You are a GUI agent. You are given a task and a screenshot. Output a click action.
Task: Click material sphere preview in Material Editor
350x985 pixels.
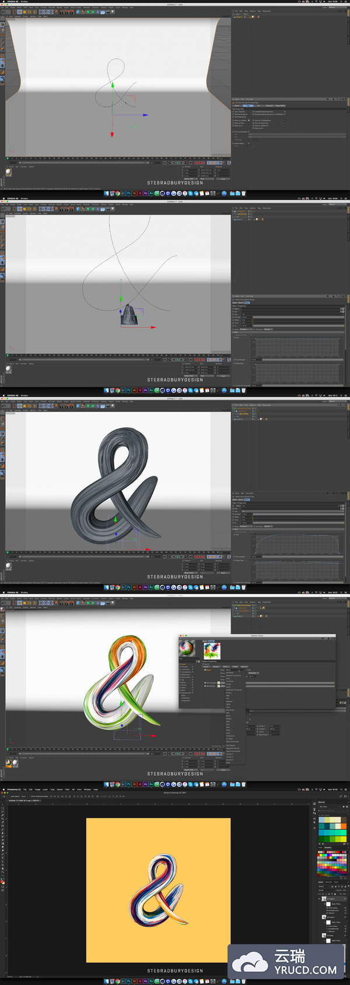click(x=187, y=649)
